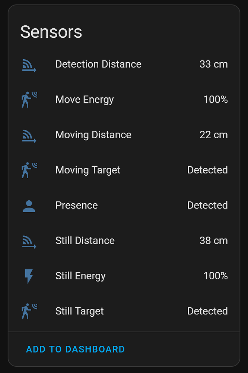Click the Still Energy lightning bolt icon
Image resolution: width=248 pixels, height=373 pixels.
tap(29, 276)
